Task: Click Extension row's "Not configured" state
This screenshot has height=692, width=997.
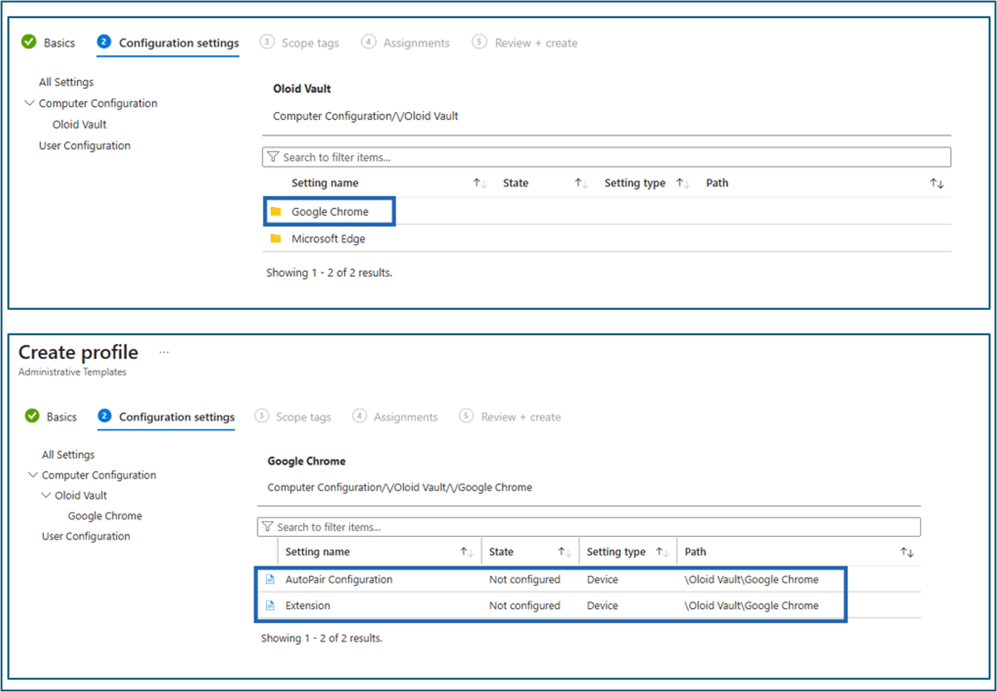Action: (x=525, y=606)
